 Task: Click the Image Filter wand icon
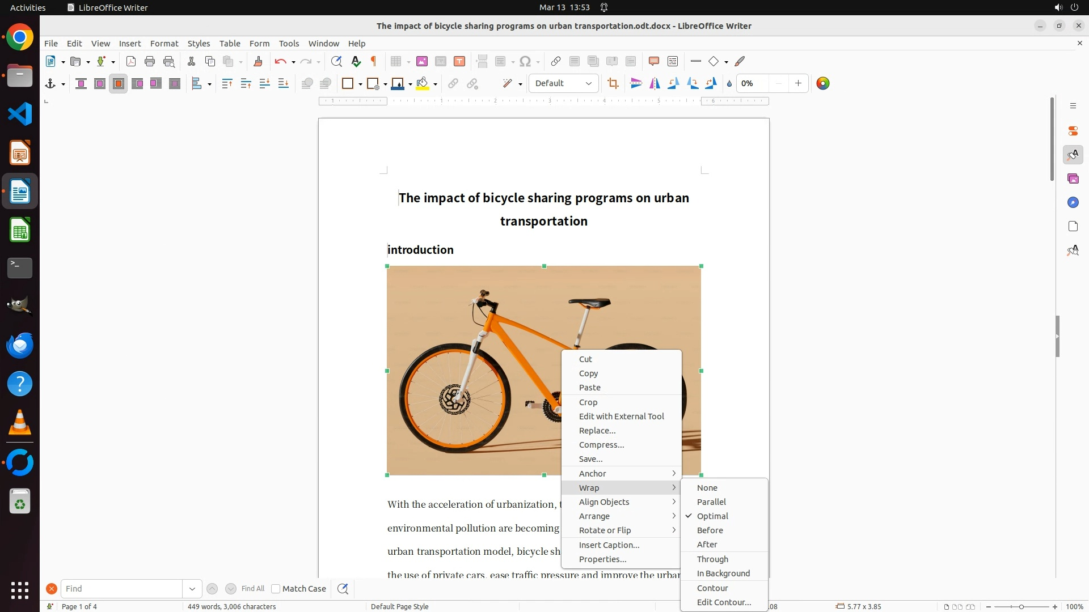pos(508,84)
